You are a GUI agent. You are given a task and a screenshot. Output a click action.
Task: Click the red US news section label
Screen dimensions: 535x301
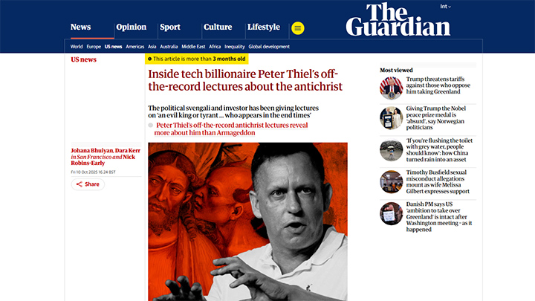click(x=84, y=59)
